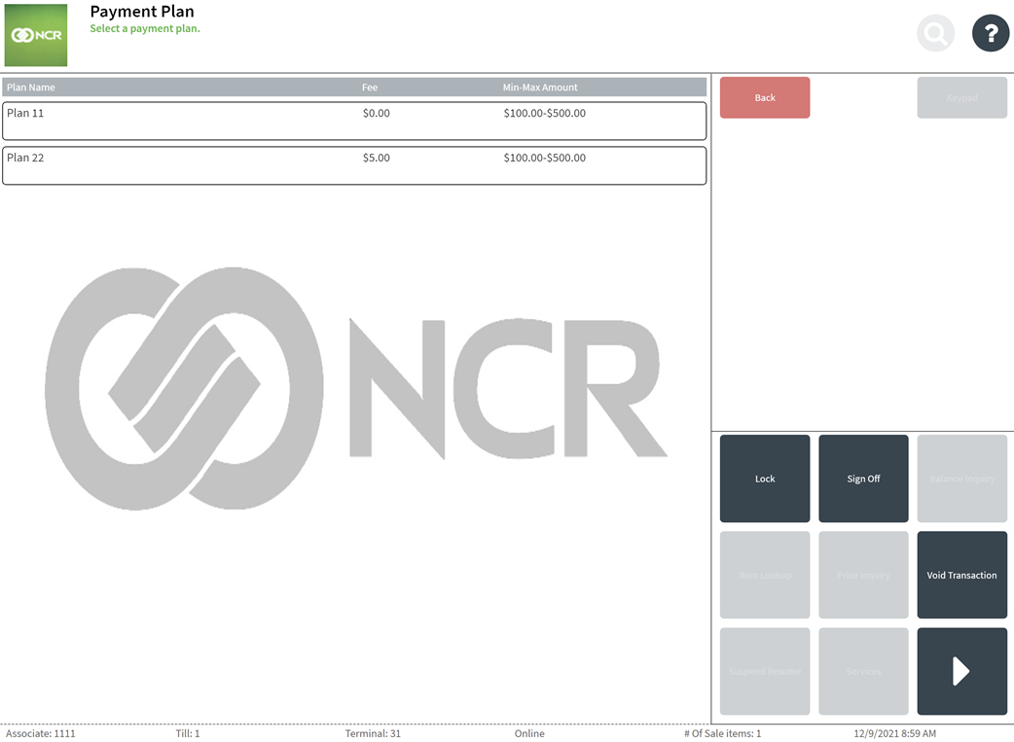Click the green NCR logo in header
This screenshot has width=1014, height=742.
click(x=36, y=35)
